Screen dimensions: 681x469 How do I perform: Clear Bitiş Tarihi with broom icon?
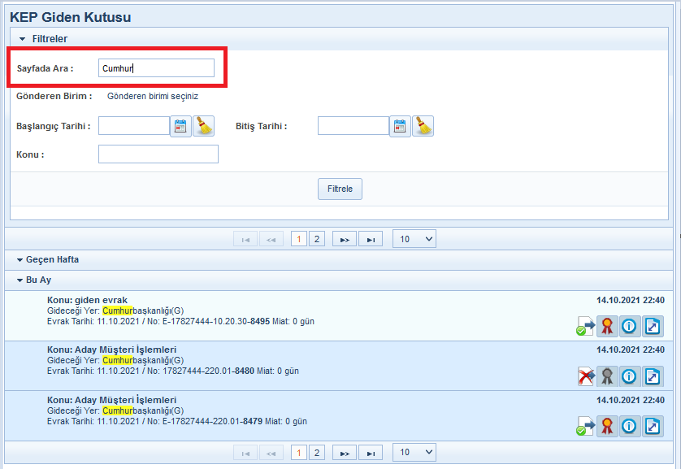423,126
